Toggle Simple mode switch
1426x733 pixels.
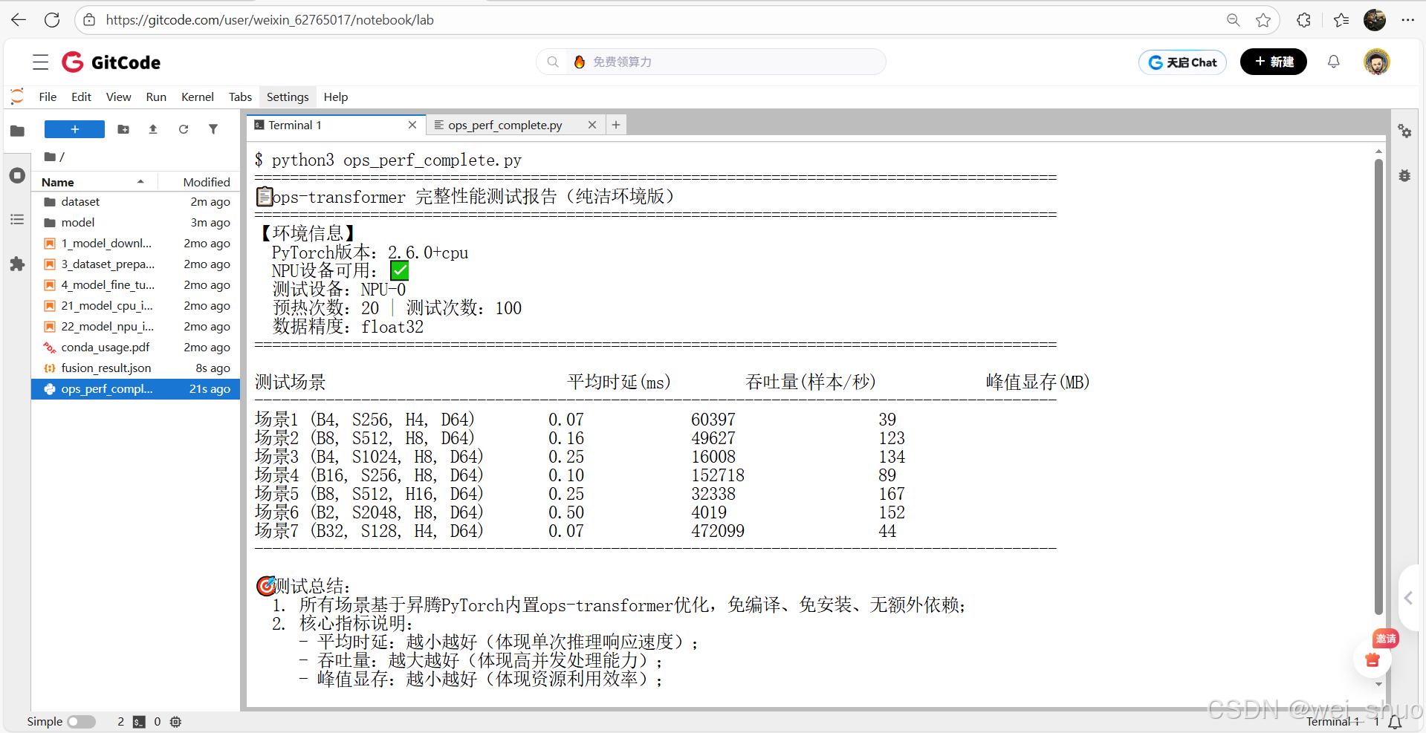(x=81, y=722)
